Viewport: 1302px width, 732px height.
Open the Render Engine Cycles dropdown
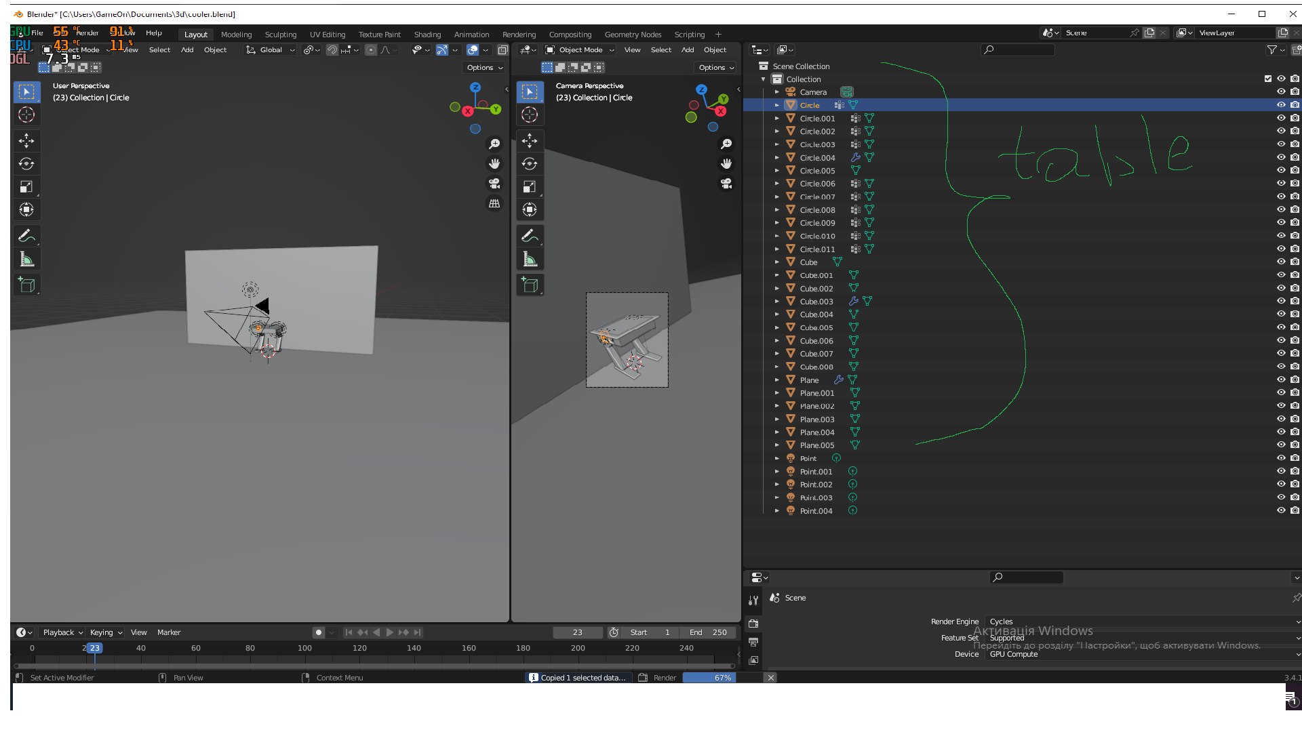tap(1143, 622)
